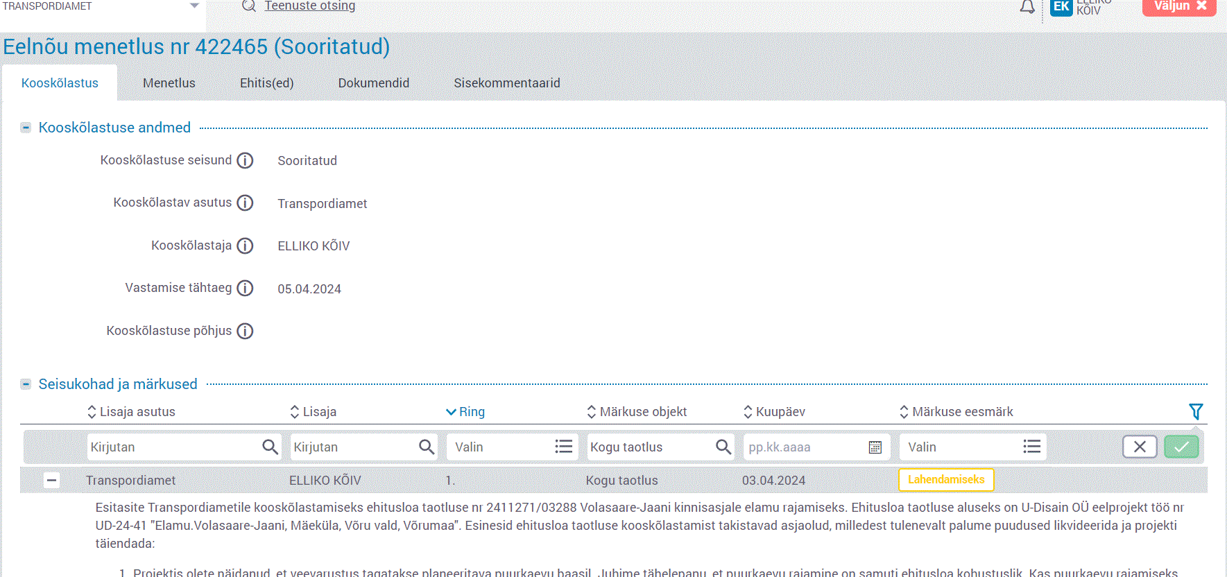Click the 05.04.2024 deadline value

[x=309, y=289]
